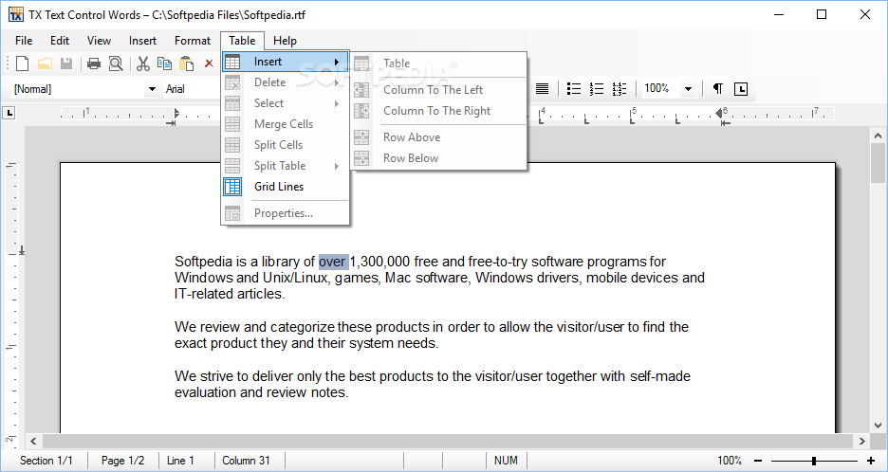Choose Table in Insert submenu
This screenshot has width=888, height=472.
click(439, 64)
